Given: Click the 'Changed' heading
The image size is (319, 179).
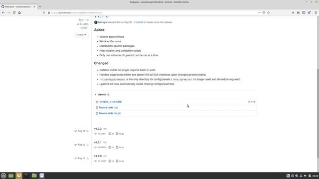Looking at the screenshot, I should 101,63.
